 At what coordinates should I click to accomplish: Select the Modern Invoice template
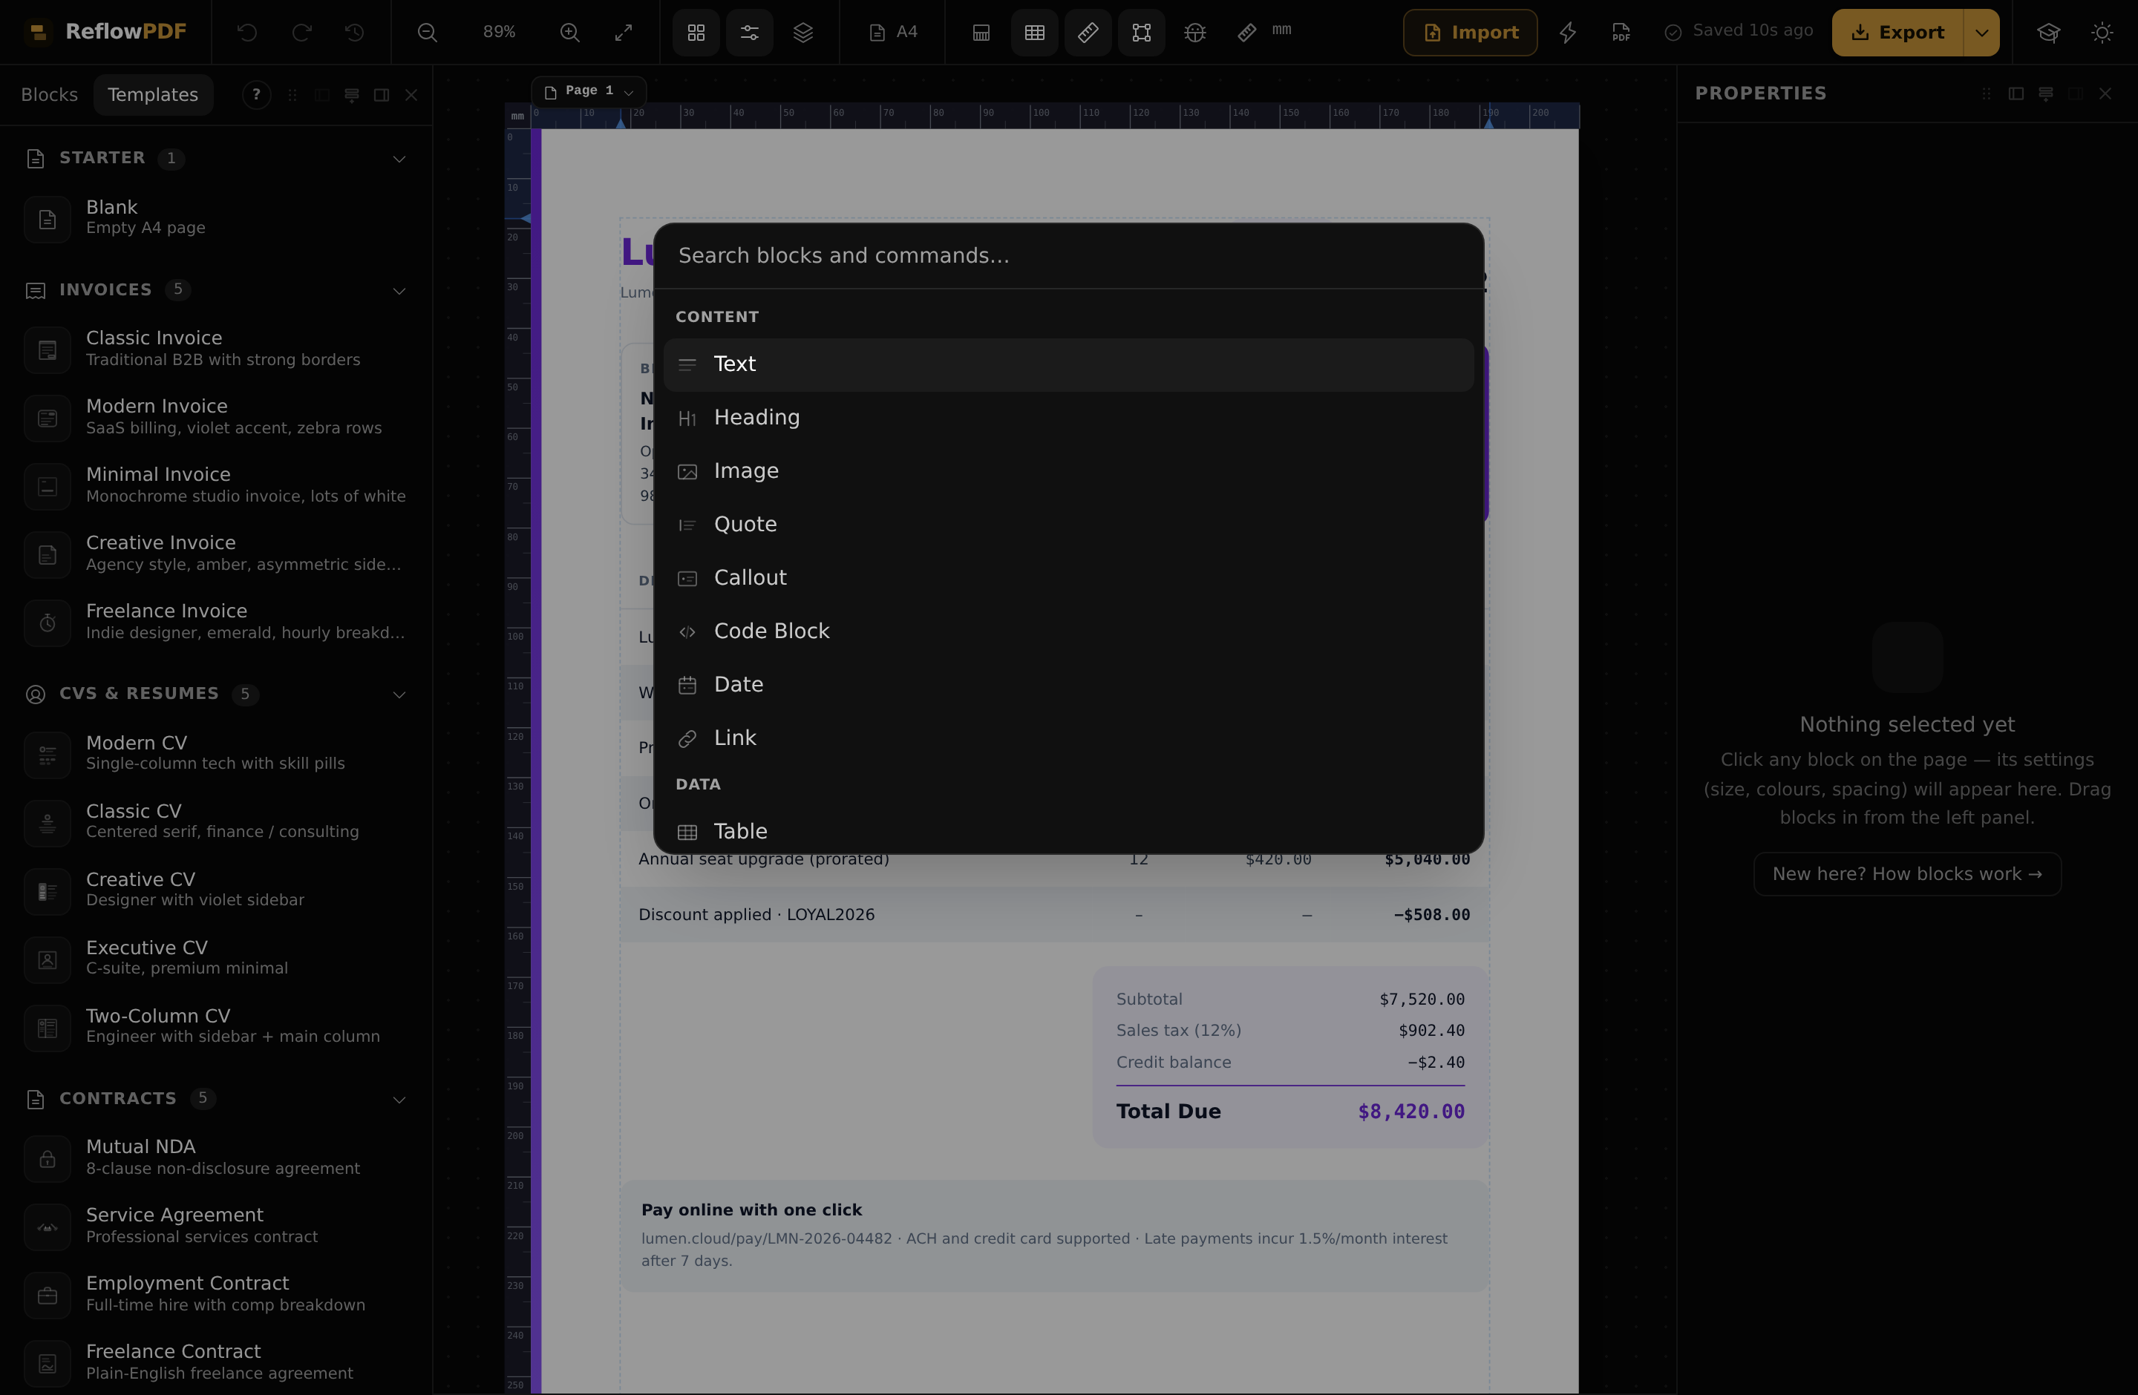point(215,418)
